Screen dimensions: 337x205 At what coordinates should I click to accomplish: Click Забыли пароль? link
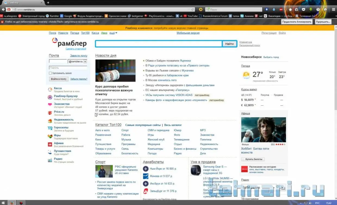coord(79,79)
